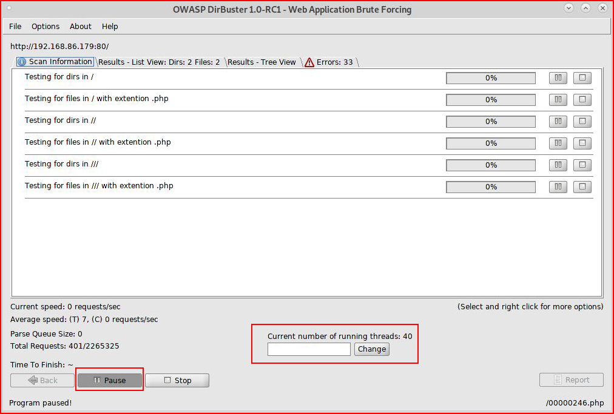Click progress bar for 'files in // with extention .php'

pyautogui.click(x=491, y=143)
